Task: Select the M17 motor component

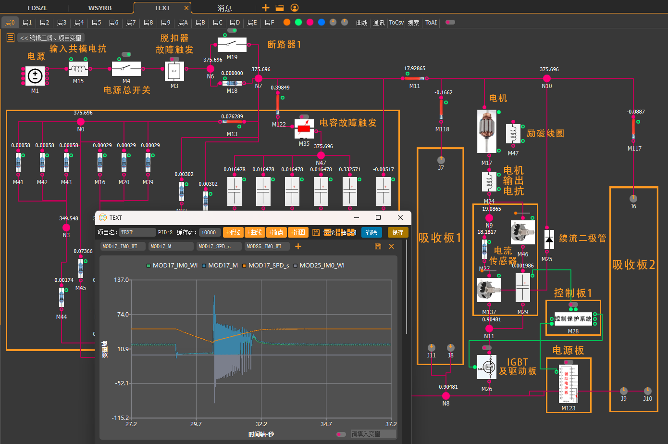Action: pos(487,131)
